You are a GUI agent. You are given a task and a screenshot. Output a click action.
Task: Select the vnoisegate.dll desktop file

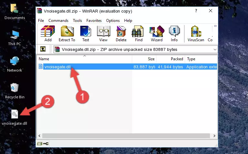coord(15,118)
